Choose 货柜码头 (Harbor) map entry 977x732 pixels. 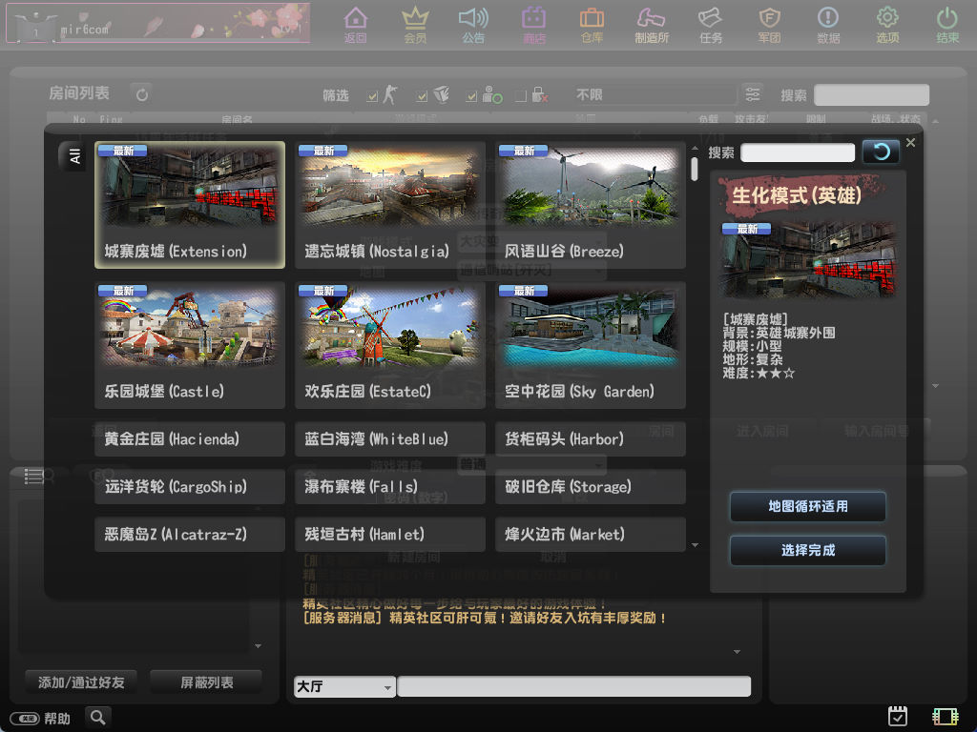coord(590,438)
